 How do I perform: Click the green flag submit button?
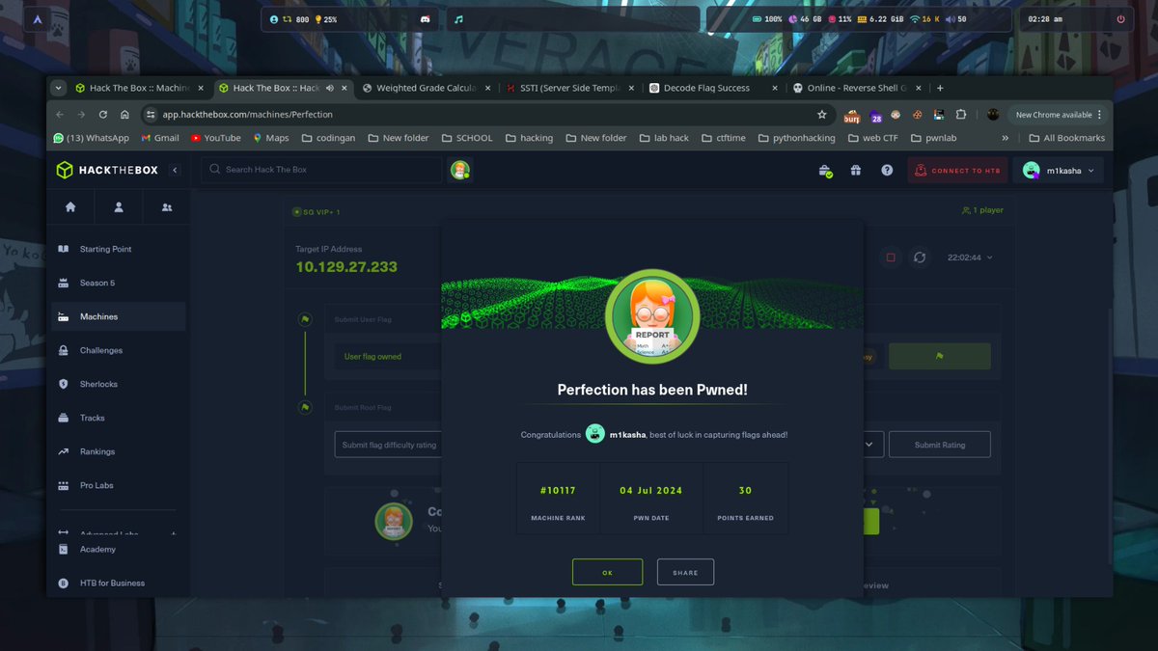[939, 356]
